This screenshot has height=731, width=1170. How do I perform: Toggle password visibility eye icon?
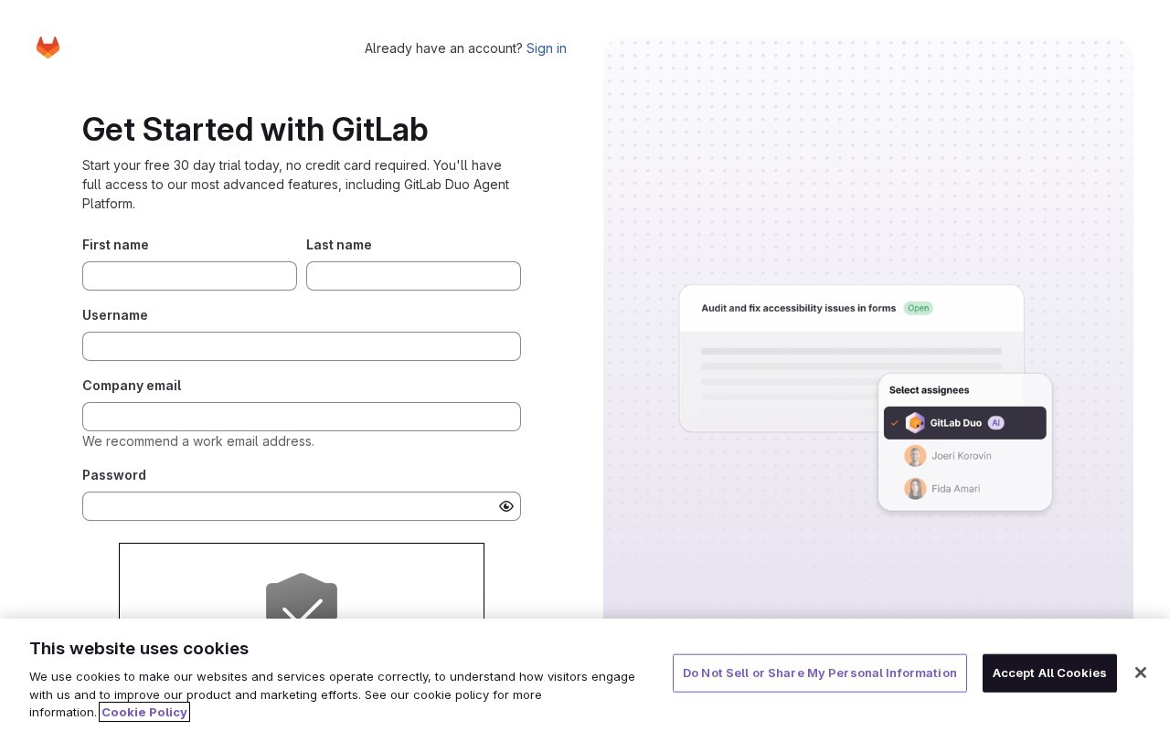point(506,506)
